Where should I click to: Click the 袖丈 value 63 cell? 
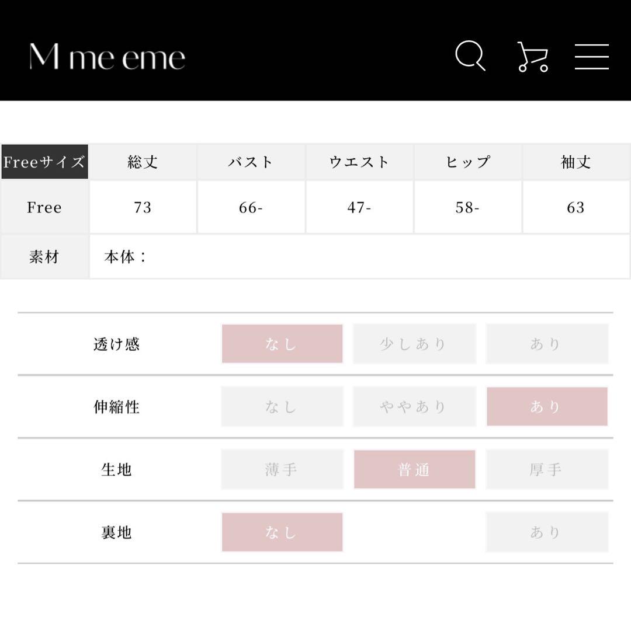tap(576, 207)
